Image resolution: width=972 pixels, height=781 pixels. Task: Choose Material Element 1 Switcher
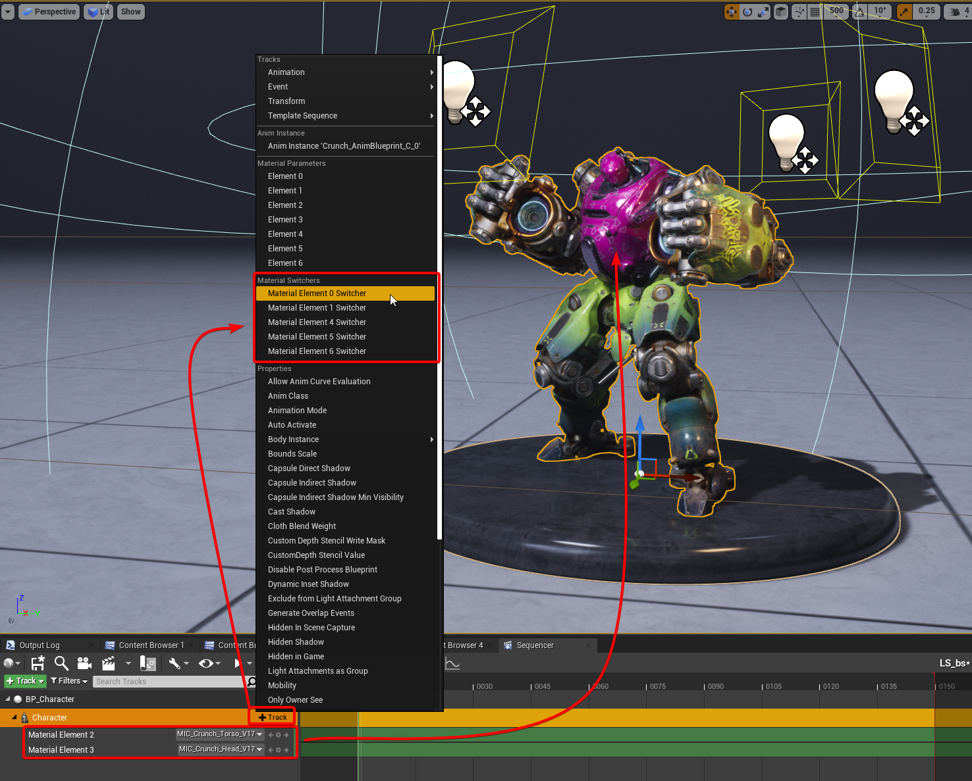point(346,308)
